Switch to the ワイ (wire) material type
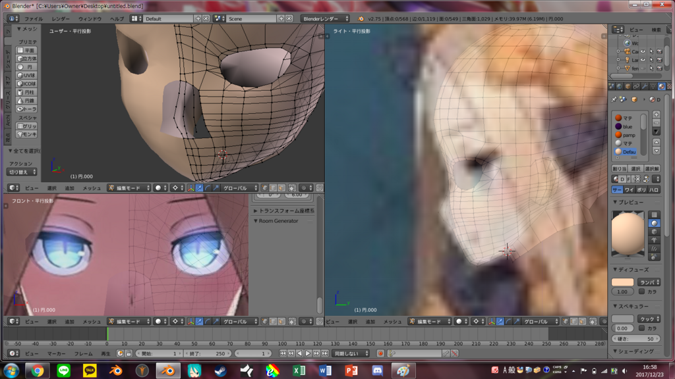The width and height of the screenshot is (675, 379). (630, 190)
